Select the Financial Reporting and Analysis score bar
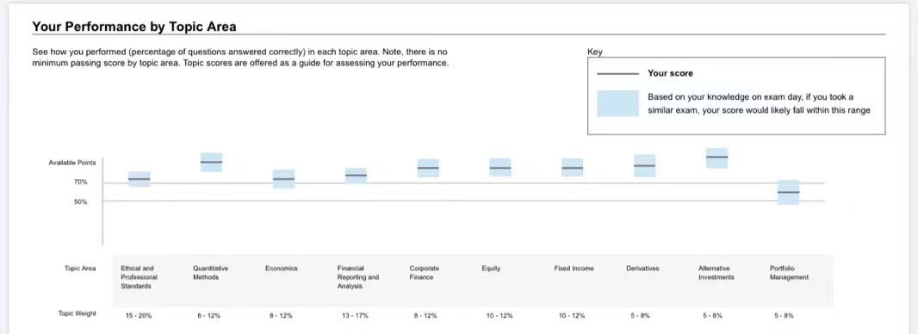 pos(356,176)
